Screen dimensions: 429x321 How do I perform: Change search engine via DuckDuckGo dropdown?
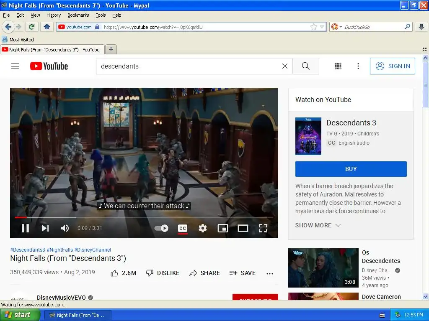[336, 27]
